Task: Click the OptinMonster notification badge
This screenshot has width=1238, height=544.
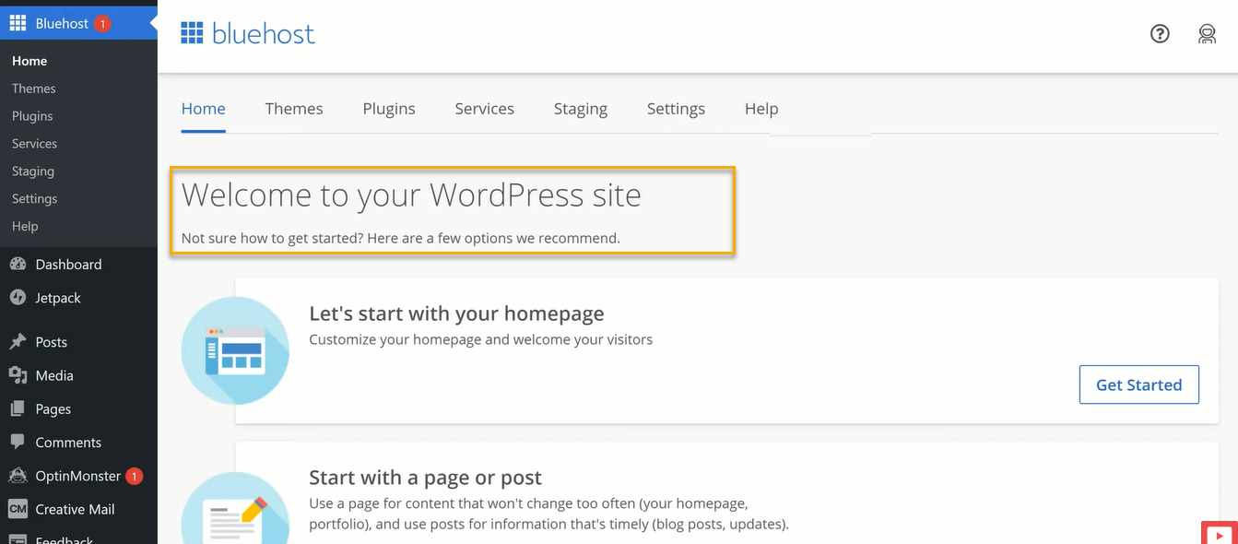Action: point(134,476)
